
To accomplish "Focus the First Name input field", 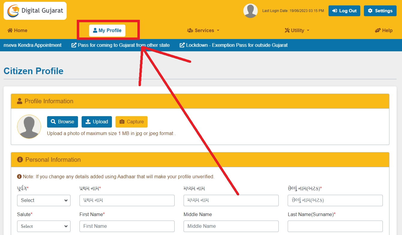I will 127,226.
